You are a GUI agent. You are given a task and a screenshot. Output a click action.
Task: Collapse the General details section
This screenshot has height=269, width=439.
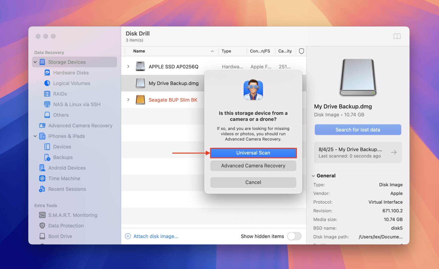tap(313, 176)
